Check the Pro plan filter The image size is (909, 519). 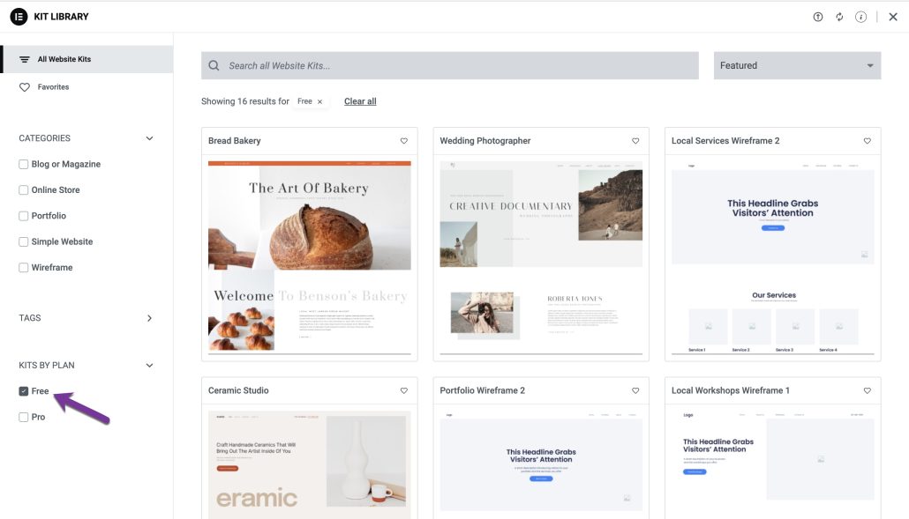pos(22,416)
